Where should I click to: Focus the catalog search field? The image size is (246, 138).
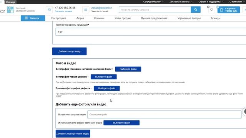(x=155, y=10)
